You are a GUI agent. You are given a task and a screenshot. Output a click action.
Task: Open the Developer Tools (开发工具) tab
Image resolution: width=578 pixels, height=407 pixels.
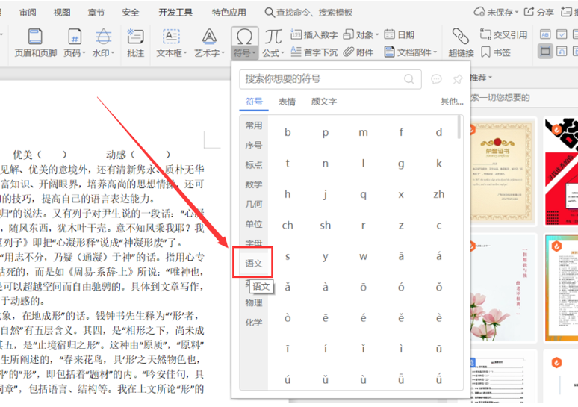tap(175, 13)
